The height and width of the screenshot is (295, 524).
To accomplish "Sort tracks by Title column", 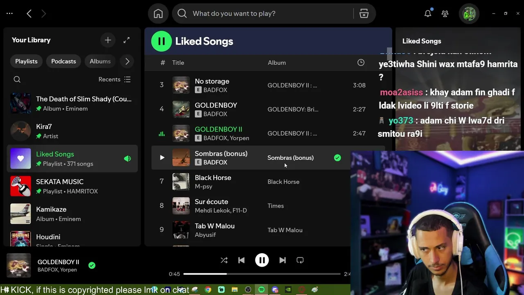I will pyautogui.click(x=178, y=63).
